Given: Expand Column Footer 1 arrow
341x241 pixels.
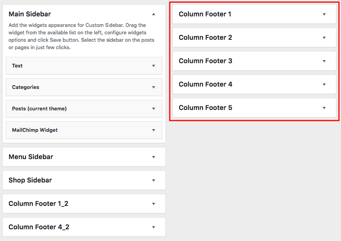Looking at the screenshot, I should pyautogui.click(x=324, y=14).
